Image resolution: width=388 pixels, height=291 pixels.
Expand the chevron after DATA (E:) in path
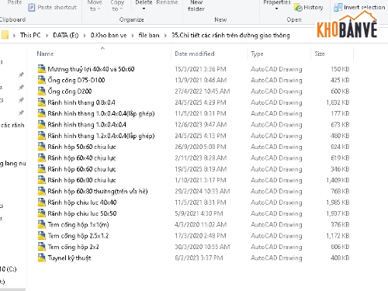[85, 36]
